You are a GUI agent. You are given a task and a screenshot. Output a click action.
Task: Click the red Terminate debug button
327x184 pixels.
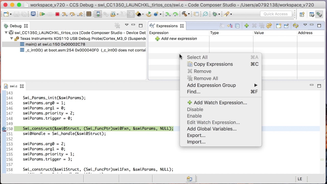pos(57,14)
